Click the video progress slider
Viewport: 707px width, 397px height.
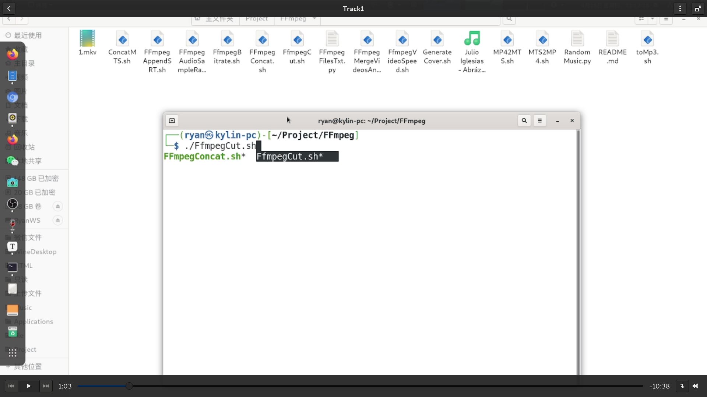pyautogui.click(x=129, y=386)
